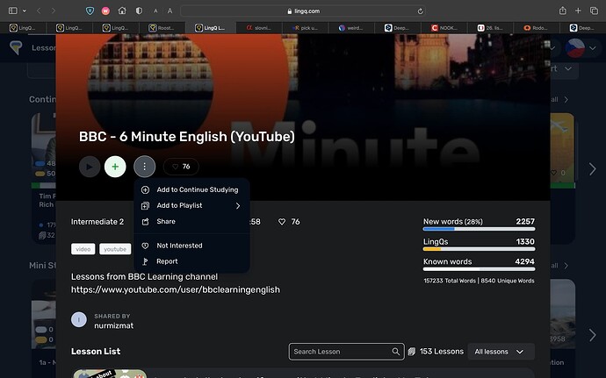Add course with the green plus button
Screen dimensions: 606x378
115,167
